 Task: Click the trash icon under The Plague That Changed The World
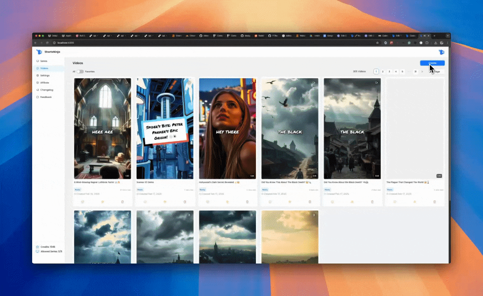click(x=434, y=202)
